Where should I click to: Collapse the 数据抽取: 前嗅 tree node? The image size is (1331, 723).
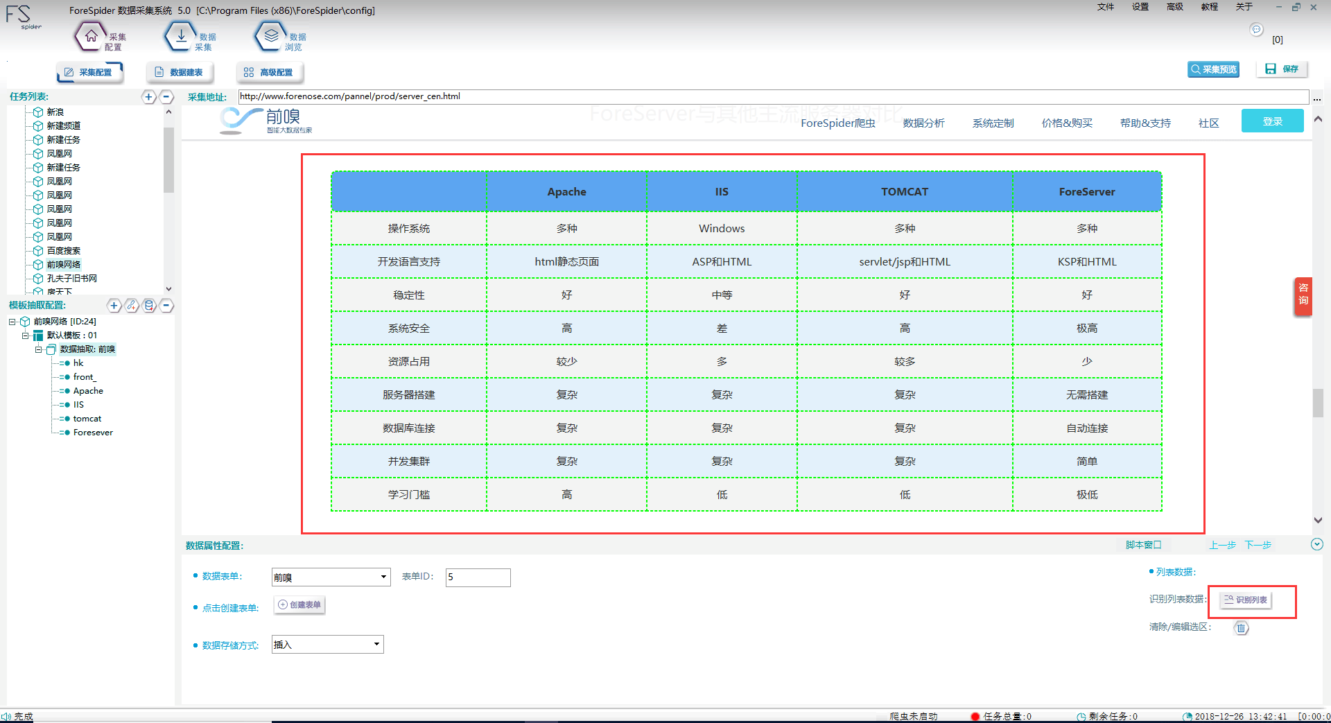tap(38, 349)
